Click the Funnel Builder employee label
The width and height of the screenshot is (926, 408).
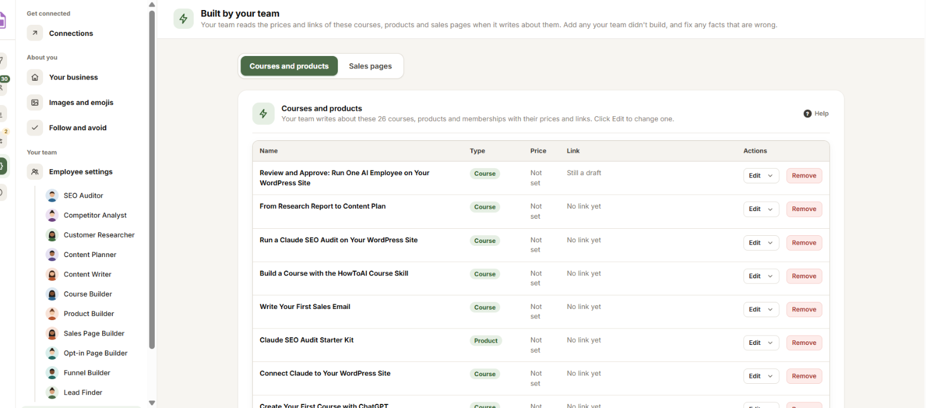[87, 373]
